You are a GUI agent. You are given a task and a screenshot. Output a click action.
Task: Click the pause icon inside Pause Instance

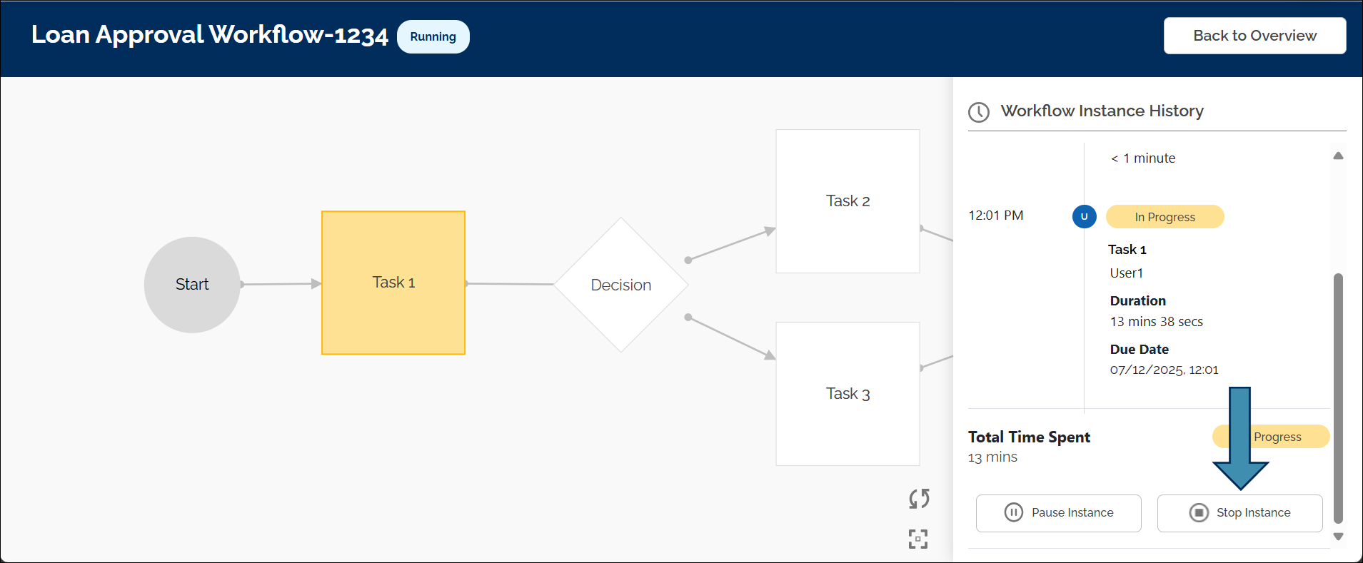pyautogui.click(x=1015, y=512)
